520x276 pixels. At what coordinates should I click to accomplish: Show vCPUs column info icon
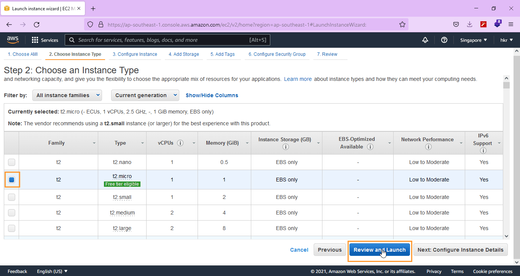tap(180, 143)
